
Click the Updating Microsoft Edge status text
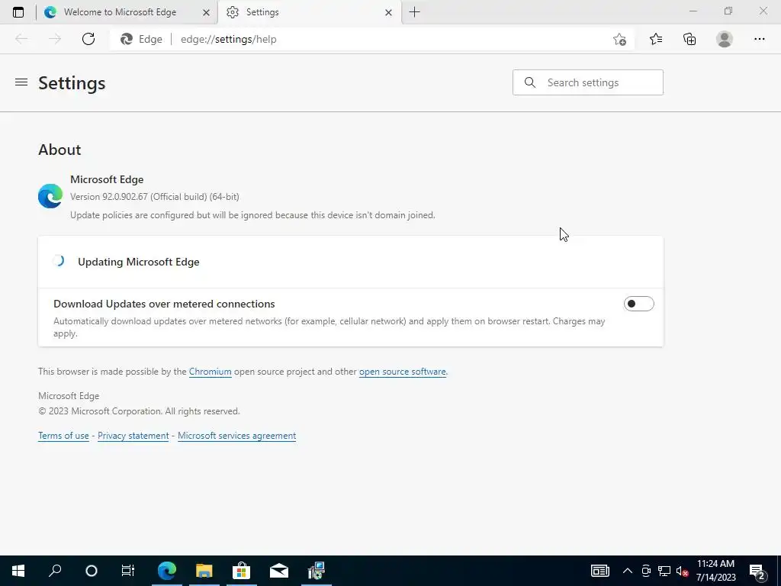139,262
